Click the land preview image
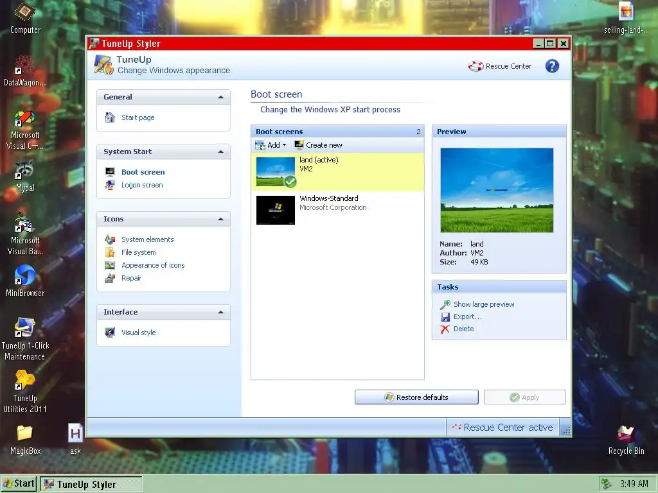The image size is (658, 493). click(x=497, y=190)
